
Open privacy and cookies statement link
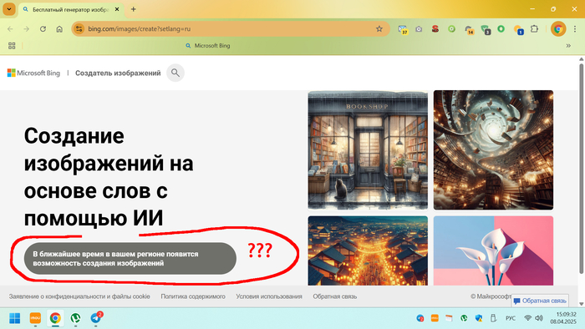coord(79,296)
